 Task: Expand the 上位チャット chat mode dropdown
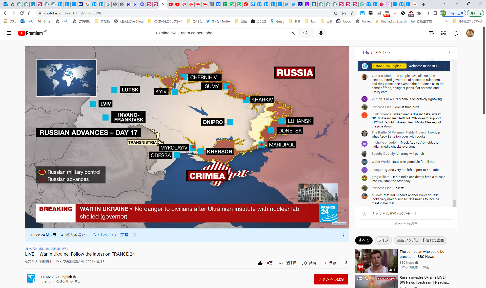click(x=376, y=52)
